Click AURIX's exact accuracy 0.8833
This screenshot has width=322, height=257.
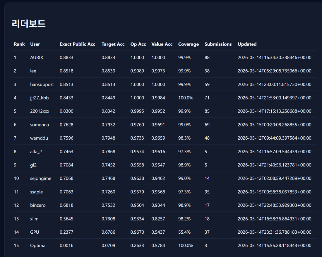[x=66, y=58]
